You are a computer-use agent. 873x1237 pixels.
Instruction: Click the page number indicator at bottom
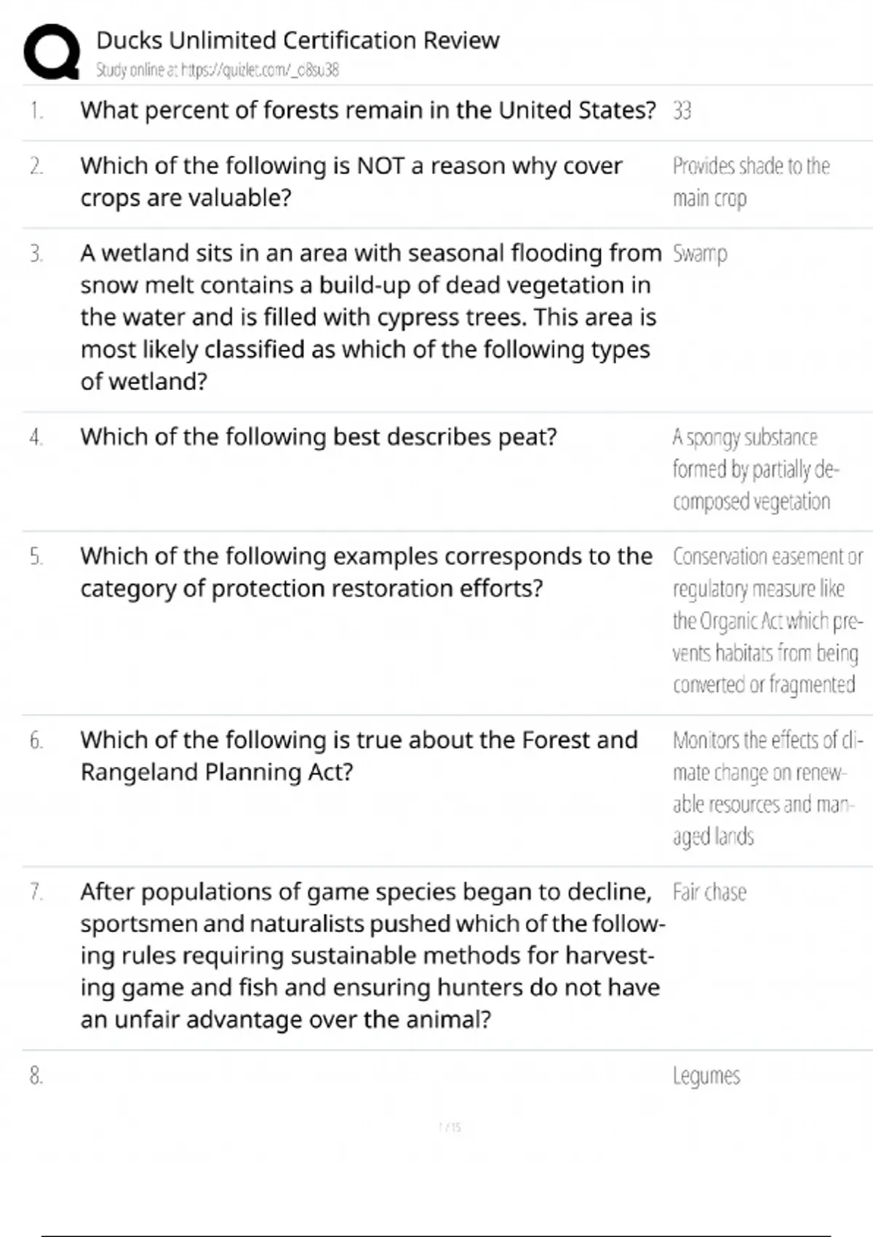pyautogui.click(x=450, y=1128)
